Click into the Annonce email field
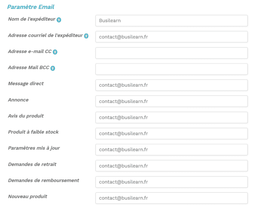This screenshot has height=207, width=254. [171, 101]
